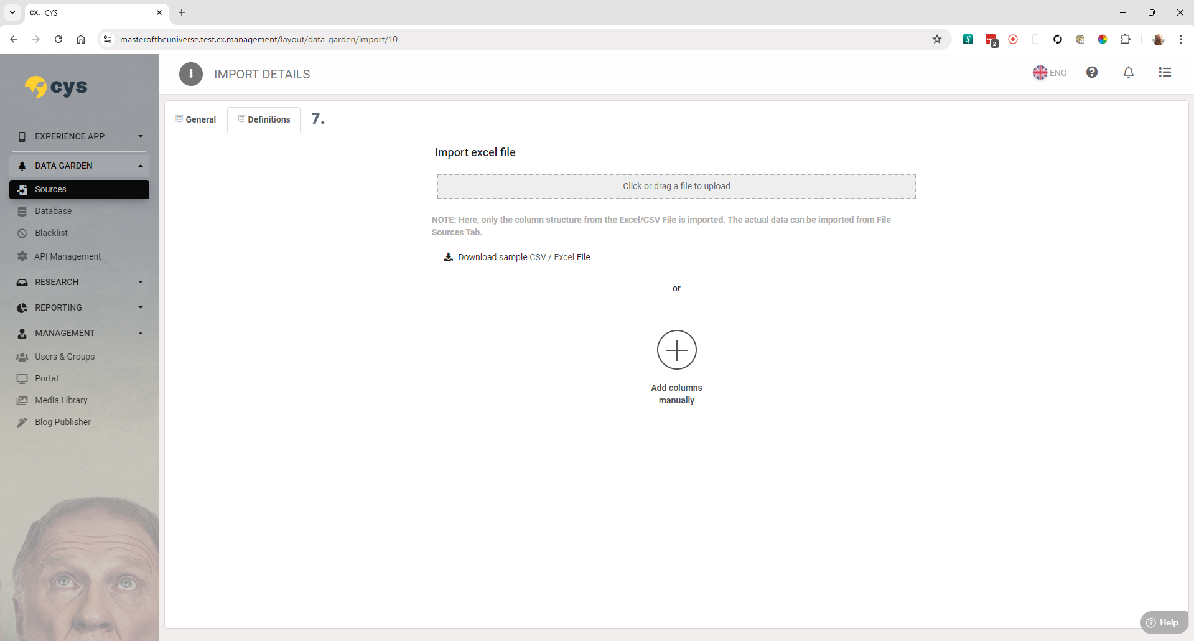The height and width of the screenshot is (641, 1194).
Task: Expand the Experience App menu
Action: [x=79, y=136]
